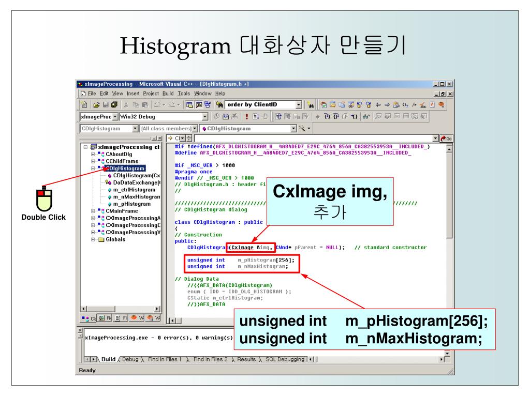Viewport: 530px width, 397px height.
Task: Click the Save All toolbar icon
Action: coord(114,105)
